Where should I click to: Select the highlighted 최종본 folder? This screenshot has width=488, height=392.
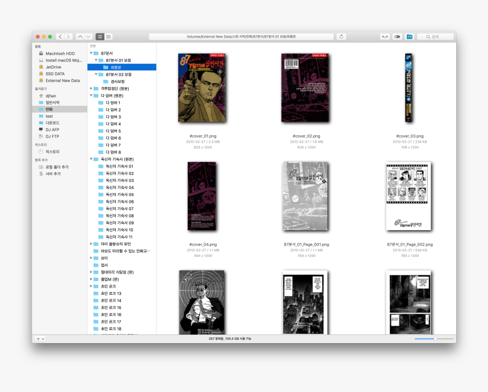tap(121, 67)
